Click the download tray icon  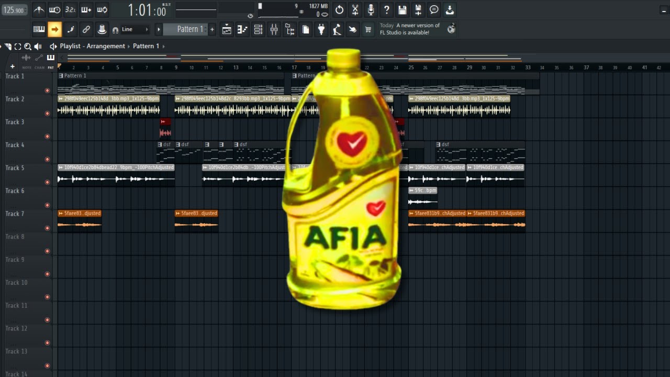(x=450, y=9)
